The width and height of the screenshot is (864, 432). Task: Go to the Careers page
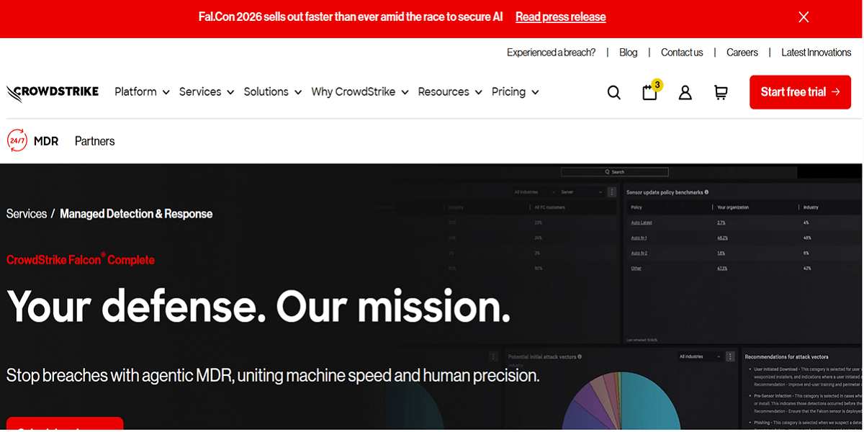[742, 53]
